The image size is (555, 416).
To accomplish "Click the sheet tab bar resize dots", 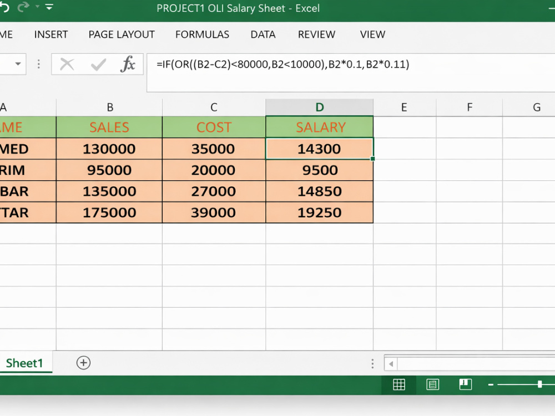I will coord(372,364).
